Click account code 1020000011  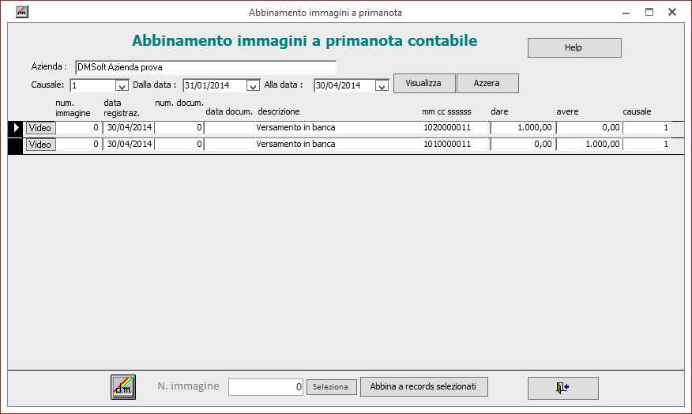(455, 127)
